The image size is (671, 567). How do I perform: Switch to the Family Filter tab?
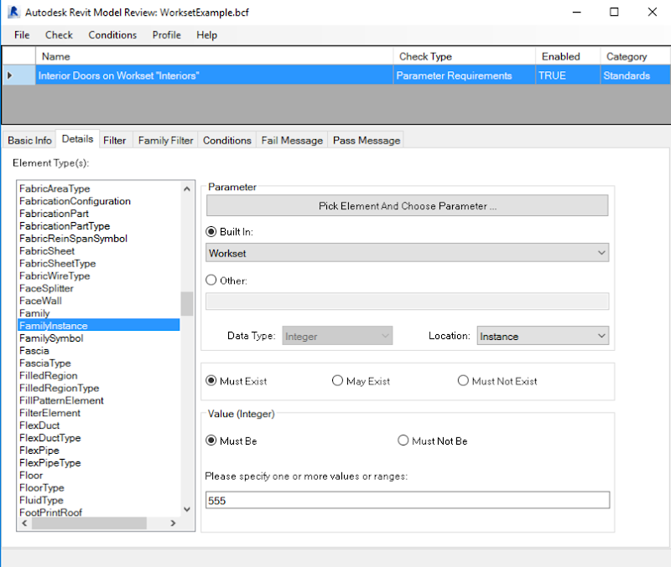165,140
